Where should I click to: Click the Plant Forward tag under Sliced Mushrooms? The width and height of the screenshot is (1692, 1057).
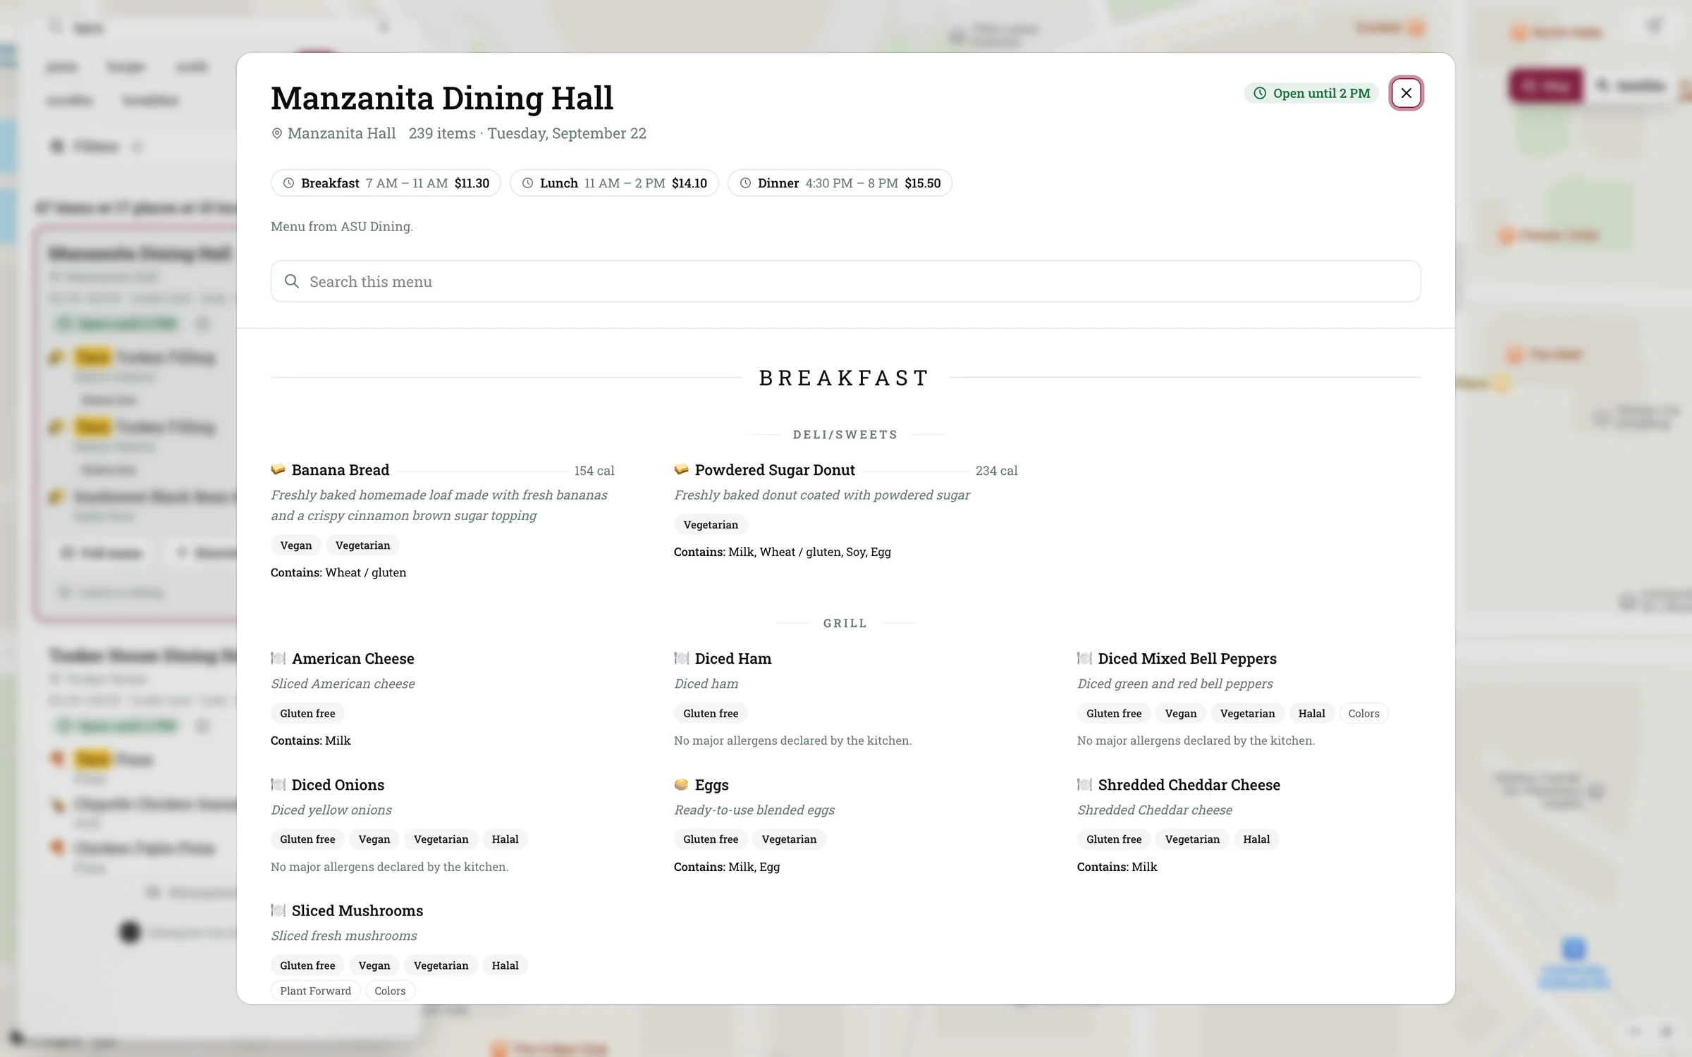pyautogui.click(x=315, y=991)
